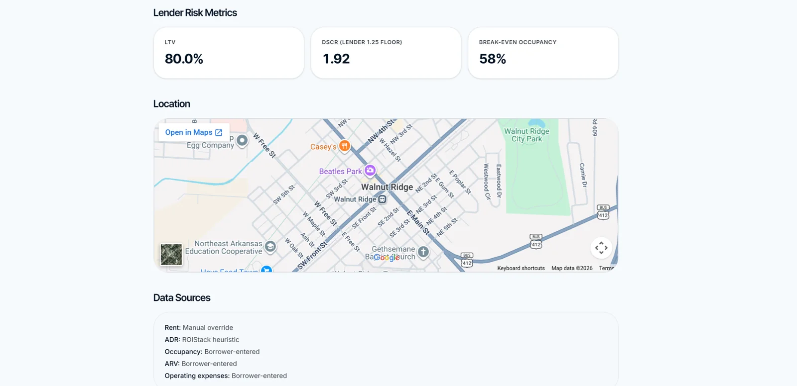Click the Egg Company location pin

(242, 141)
